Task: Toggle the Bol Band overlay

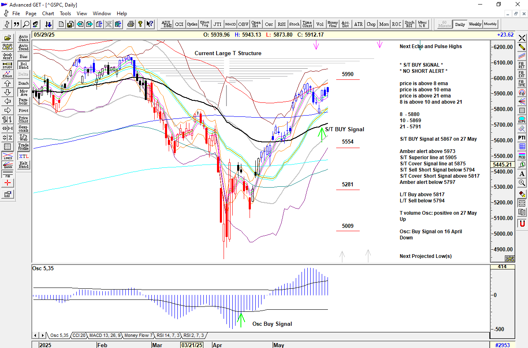Action: [x=24, y=66]
